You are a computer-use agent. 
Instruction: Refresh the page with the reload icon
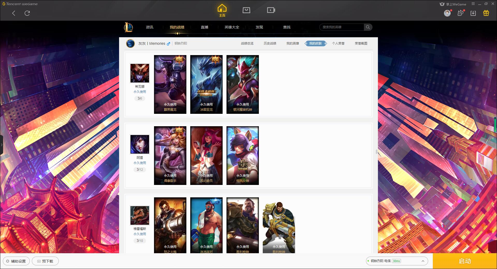27,13
